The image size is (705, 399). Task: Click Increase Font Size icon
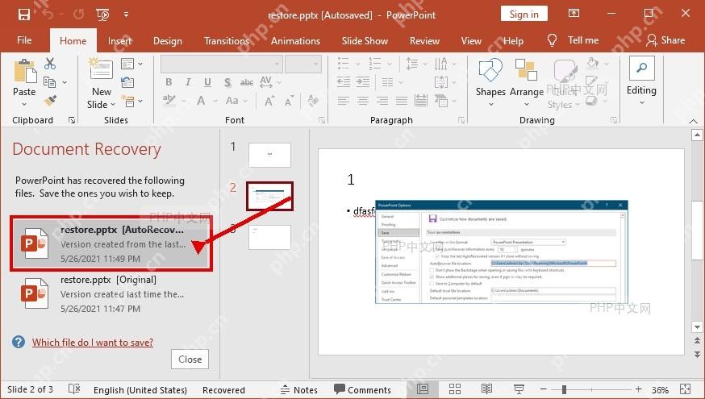[269, 101]
